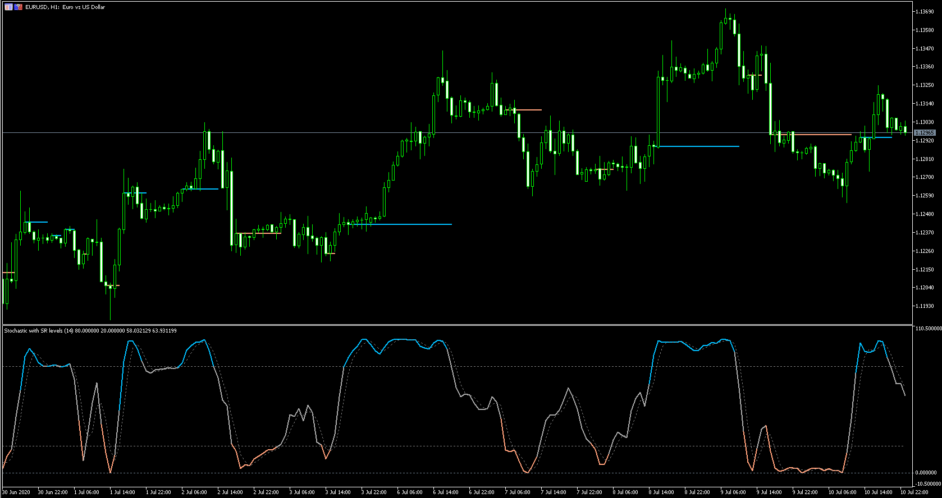942x498 pixels.
Task: Click the 1.12810 price axis label
Action: tap(924, 159)
